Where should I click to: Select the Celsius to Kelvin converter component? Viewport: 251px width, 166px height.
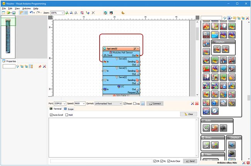pos(215,86)
